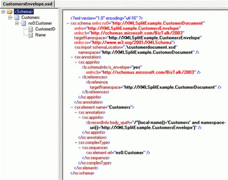This screenshot has height=180, width=228.
Task: Click the ns0:Customer record icon
Action: [x=24, y=24]
